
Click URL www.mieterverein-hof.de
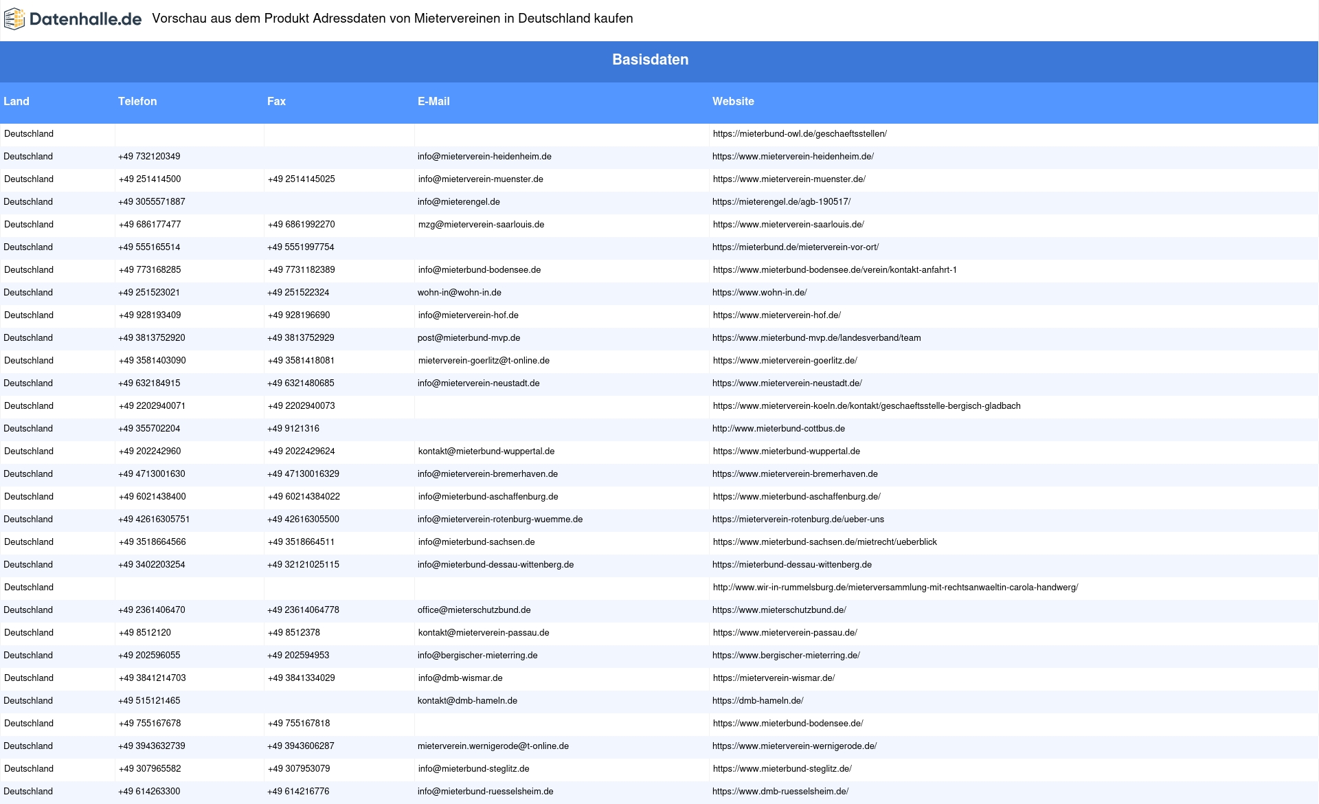777,315
